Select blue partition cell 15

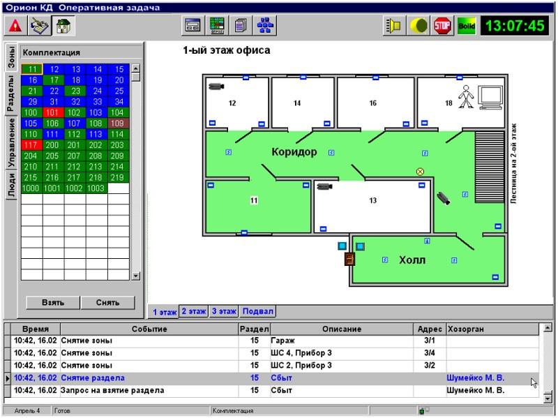coord(118,69)
